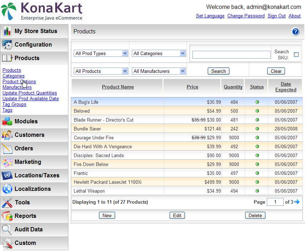Open the Orders menu section
Screen dimensions: 305x252
(24, 149)
